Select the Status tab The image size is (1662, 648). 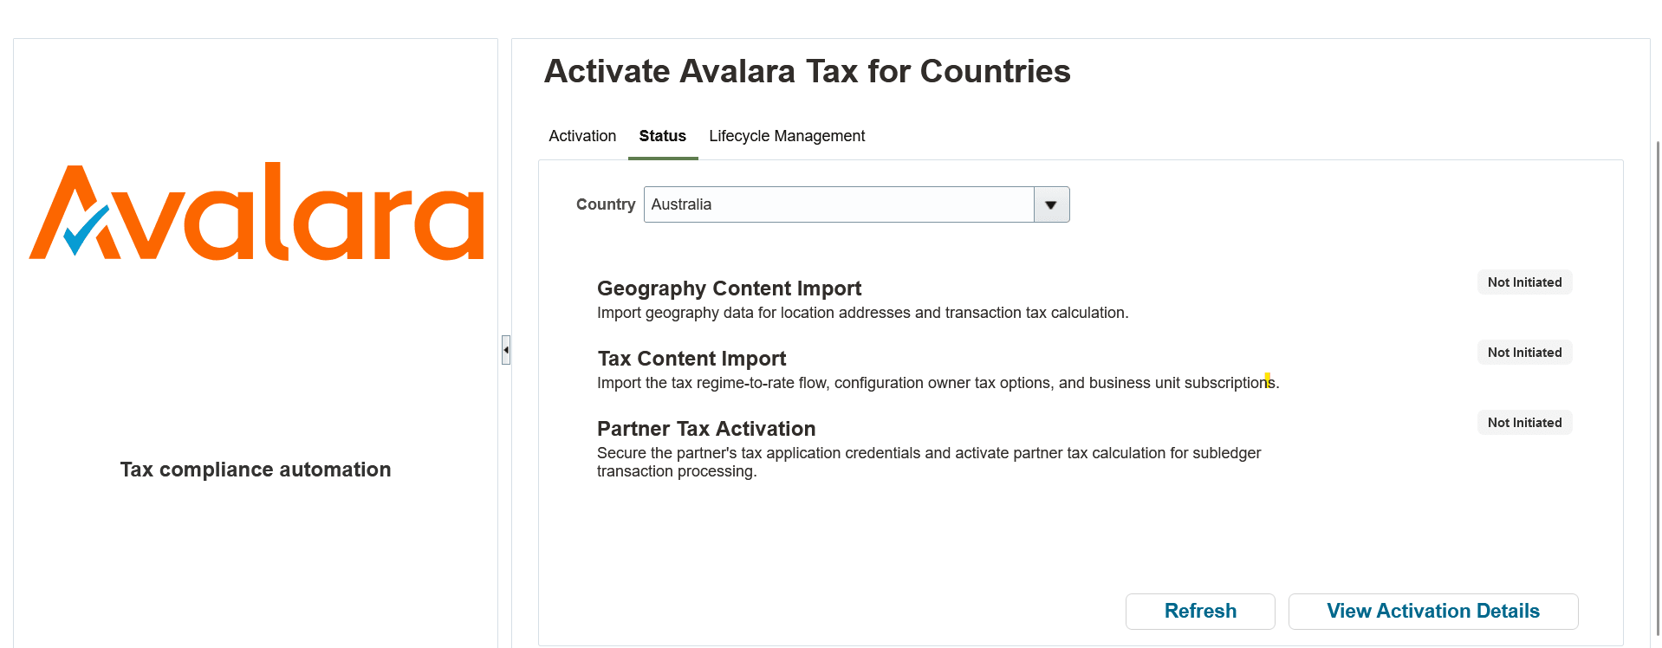point(662,136)
